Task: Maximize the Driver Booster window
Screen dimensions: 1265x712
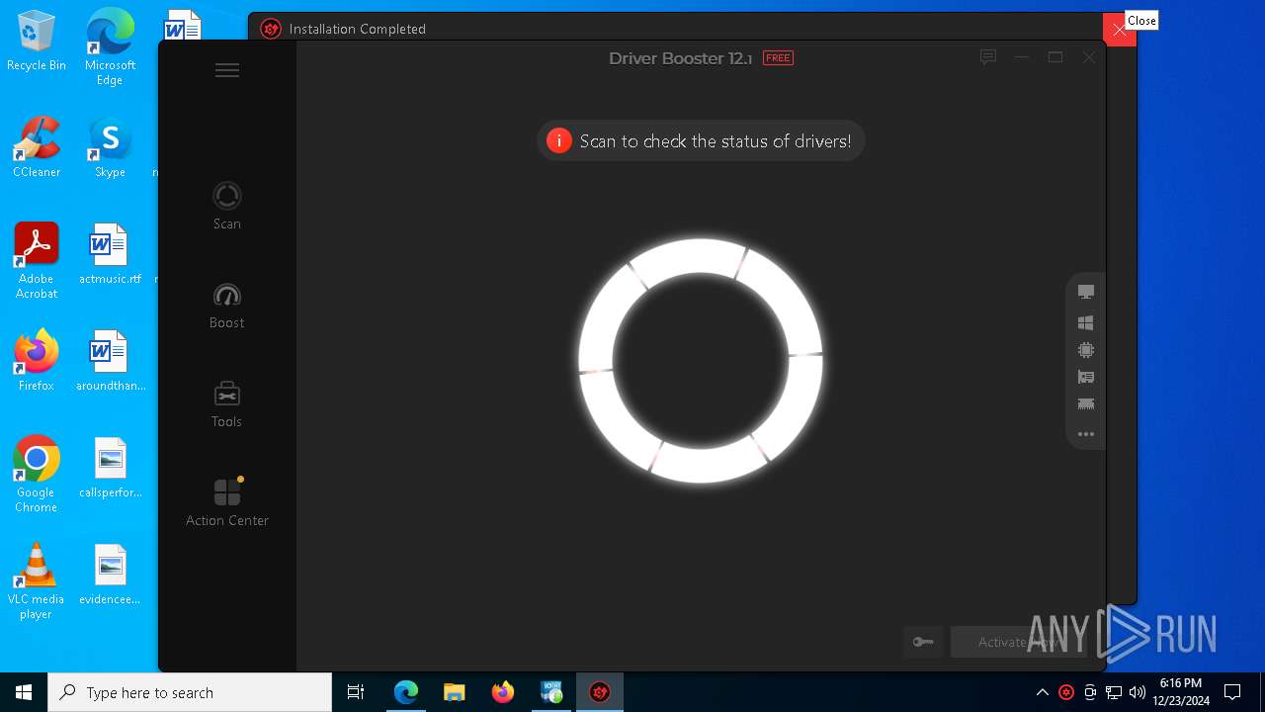Action: (x=1055, y=57)
